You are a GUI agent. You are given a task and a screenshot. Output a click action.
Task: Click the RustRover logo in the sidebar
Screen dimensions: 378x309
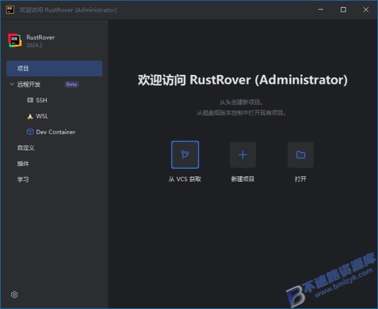(x=15, y=40)
